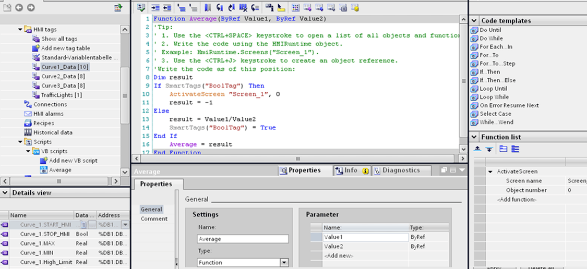Viewport: 587px width, 269px height.
Task: Click the clear all bookmarks icon
Action: (243, 7)
